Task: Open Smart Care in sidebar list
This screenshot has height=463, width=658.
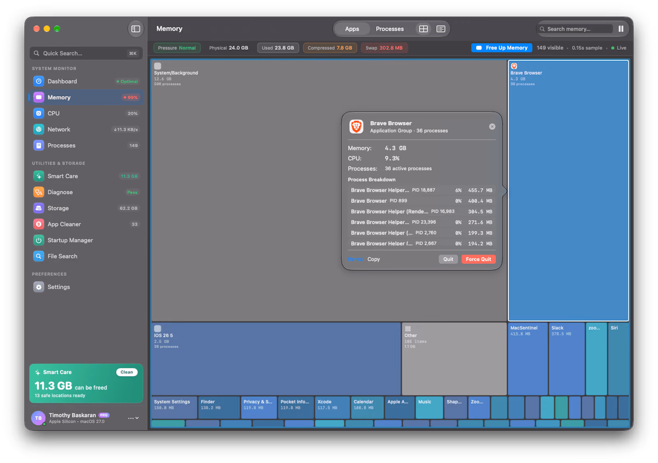Action: pyautogui.click(x=86, y=176)
